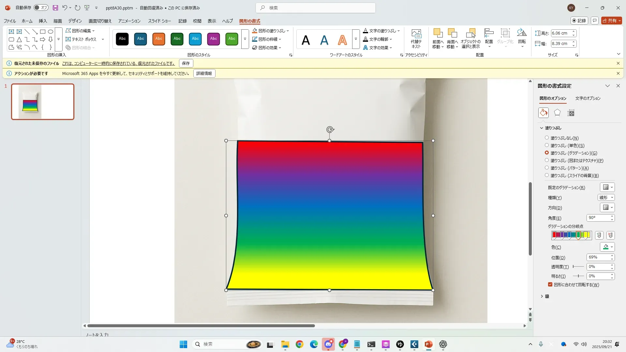Open Shape Fill (図形の塗りつぶし) dropdown

pyautogui.click(x=288, y=31)
